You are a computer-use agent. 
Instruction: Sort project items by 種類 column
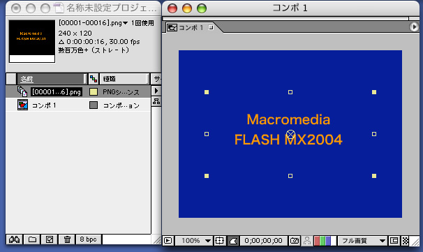click(x=124, y=79)
